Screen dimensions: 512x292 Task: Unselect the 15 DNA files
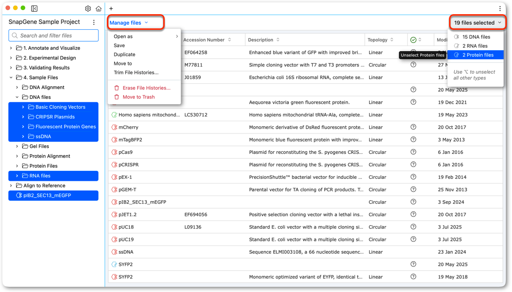coord(476,37)
